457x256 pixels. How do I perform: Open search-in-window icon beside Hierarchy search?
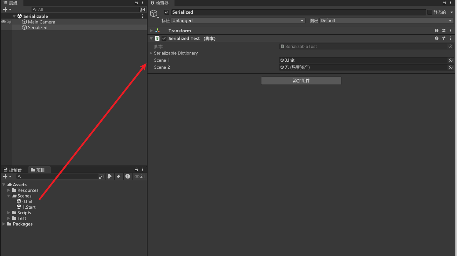(143, 9)
